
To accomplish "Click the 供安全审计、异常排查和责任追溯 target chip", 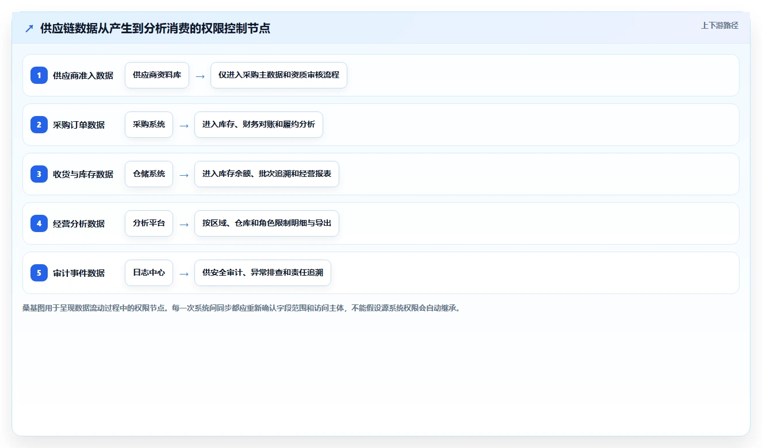I will point(263,273).
